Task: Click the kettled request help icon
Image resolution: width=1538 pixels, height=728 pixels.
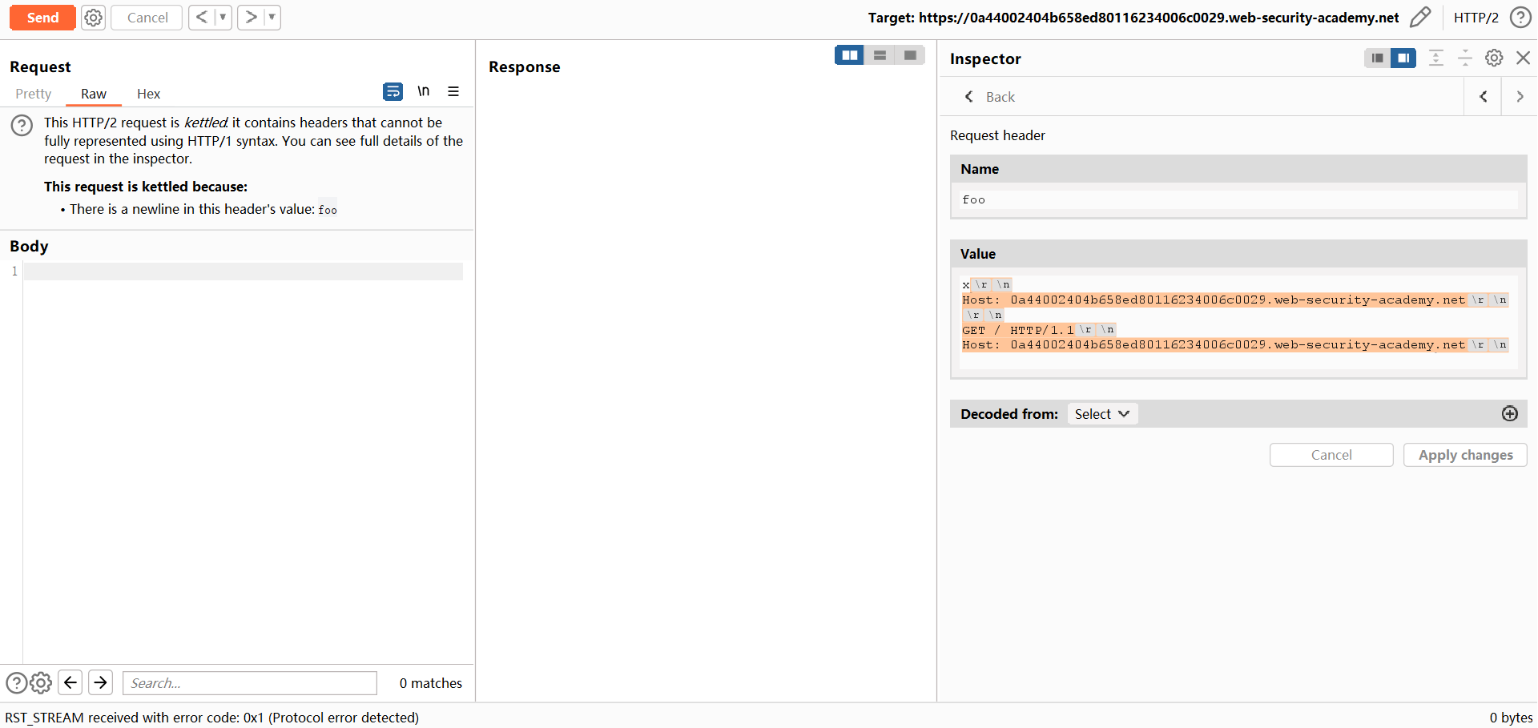Action: [22, 125]
